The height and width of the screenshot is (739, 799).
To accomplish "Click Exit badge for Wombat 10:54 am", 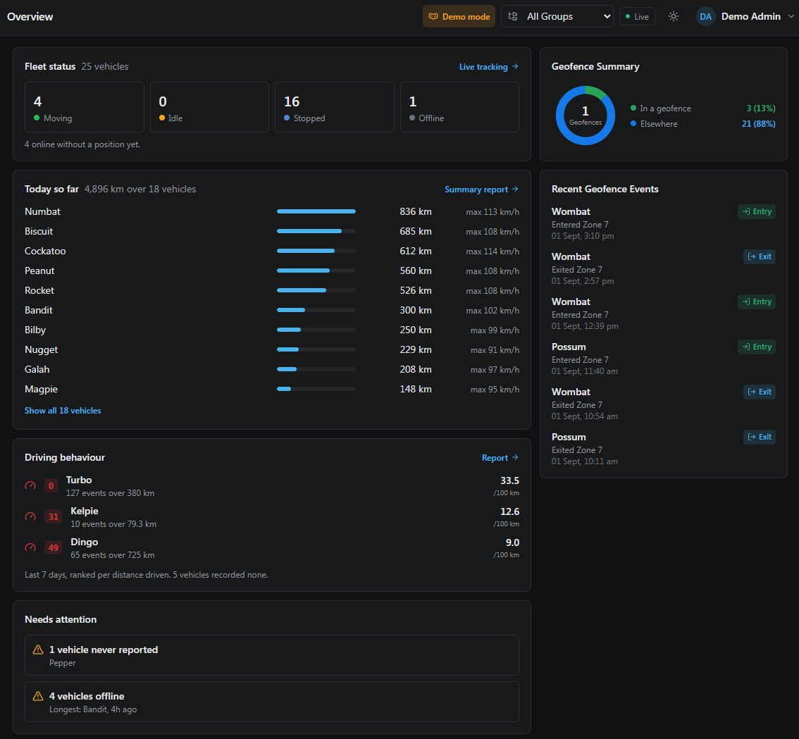I will click(760, 392).
